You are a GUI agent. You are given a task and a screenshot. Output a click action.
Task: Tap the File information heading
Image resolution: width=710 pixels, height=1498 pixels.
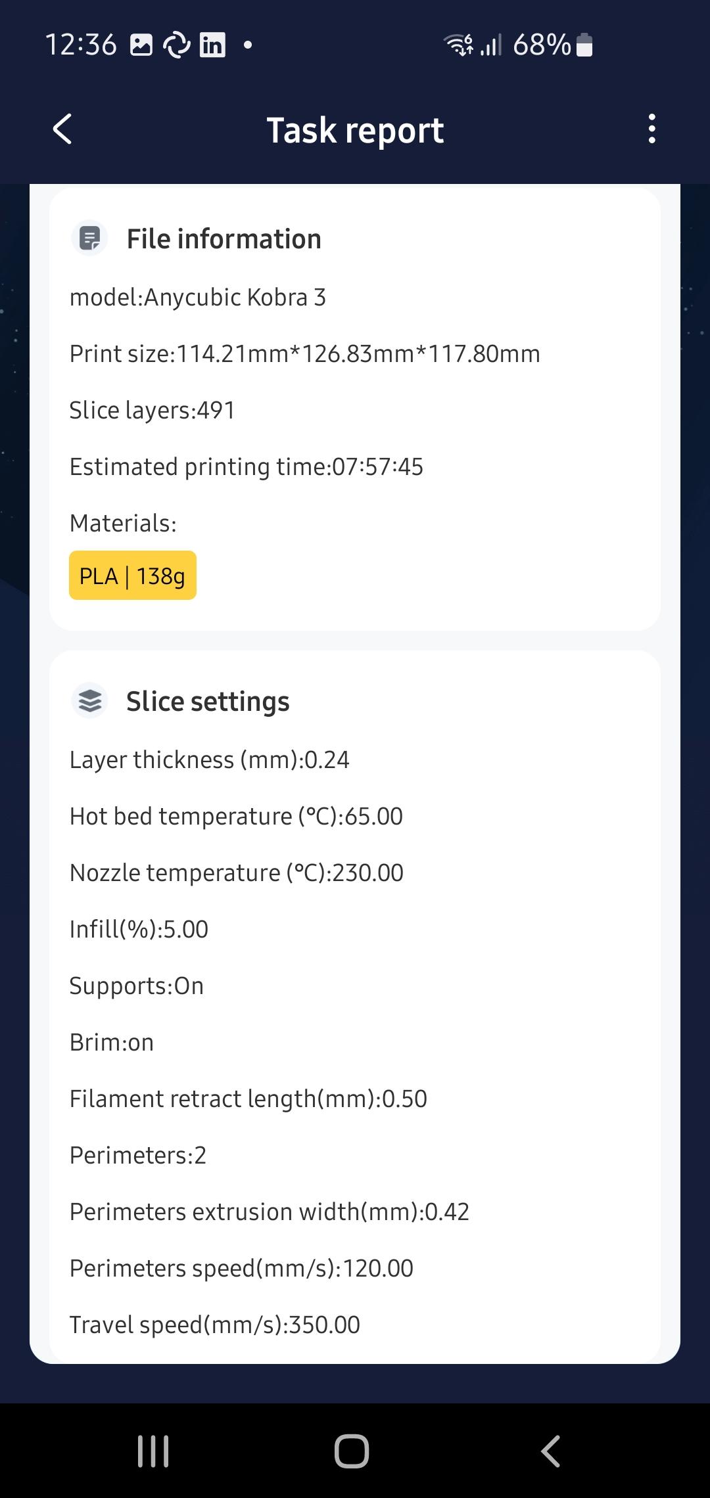click(224, 238)
